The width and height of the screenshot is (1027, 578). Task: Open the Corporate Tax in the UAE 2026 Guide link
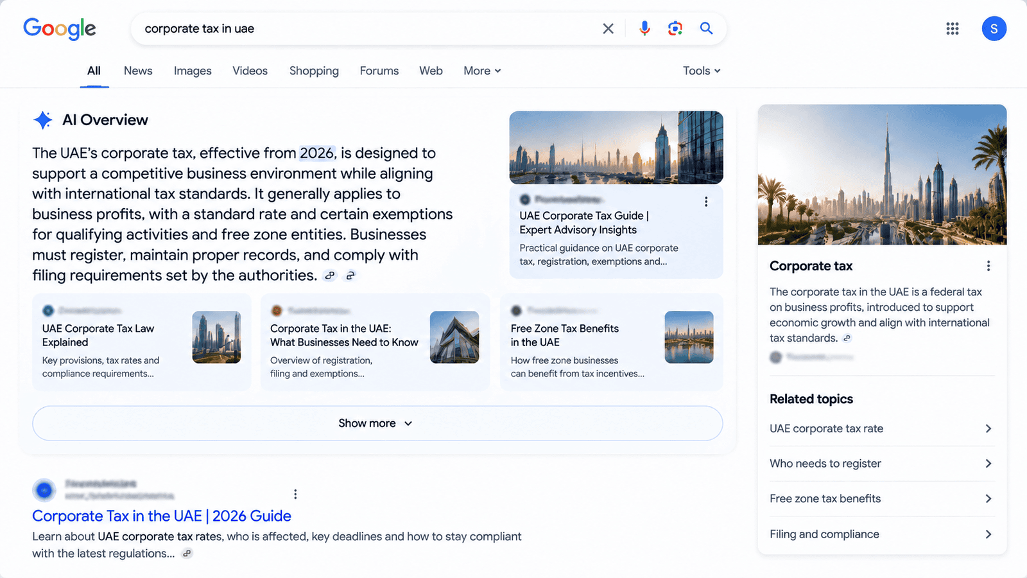pos(162,516)
